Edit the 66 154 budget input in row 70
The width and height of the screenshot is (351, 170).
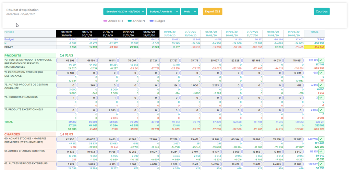coord(87,61)
